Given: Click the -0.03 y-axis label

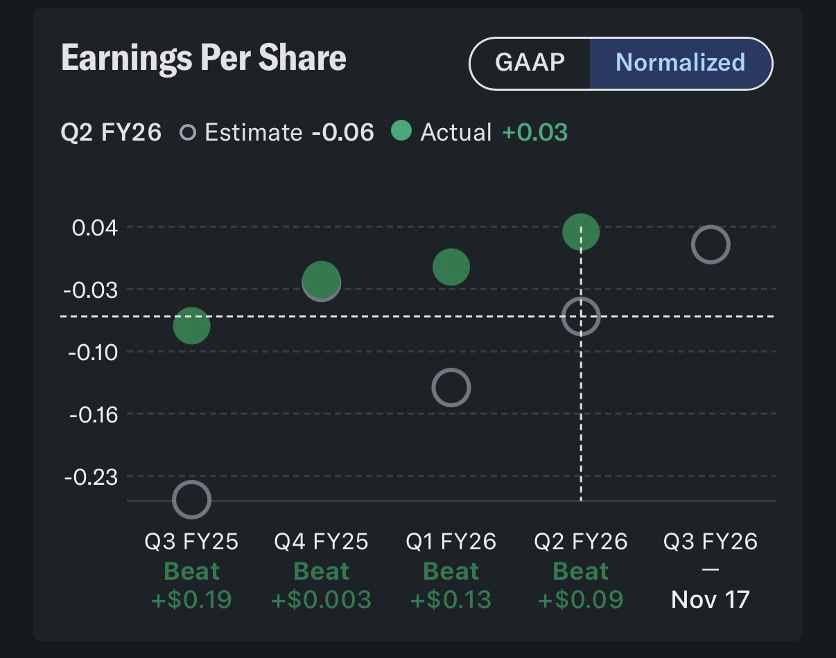Looking at the screenshot, I should point(90,290).
